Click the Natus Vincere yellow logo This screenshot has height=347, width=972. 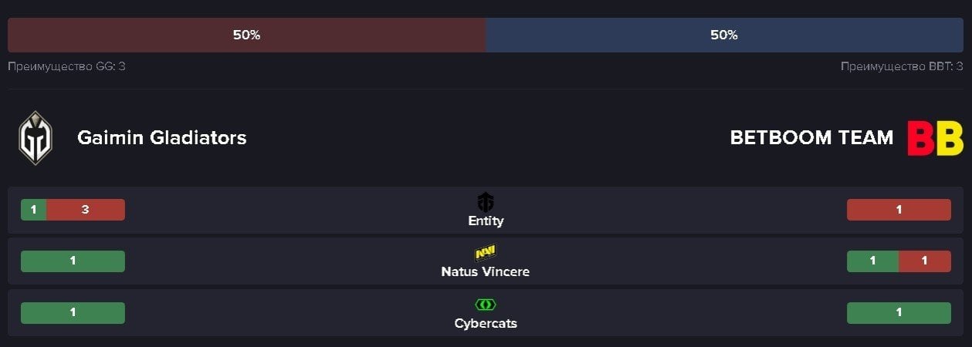[x=486, y=253]
